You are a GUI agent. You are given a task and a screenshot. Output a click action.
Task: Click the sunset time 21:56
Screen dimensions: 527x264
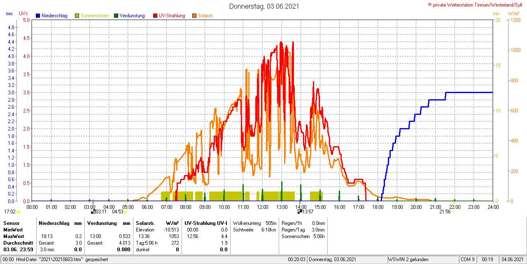point(445,212)
